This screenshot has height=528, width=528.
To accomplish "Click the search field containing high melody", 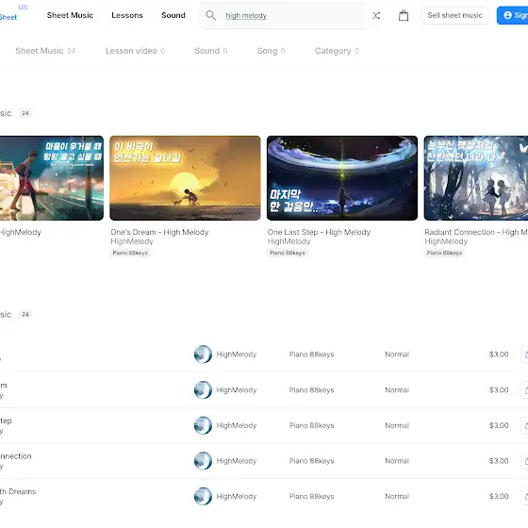I will 283,15.
